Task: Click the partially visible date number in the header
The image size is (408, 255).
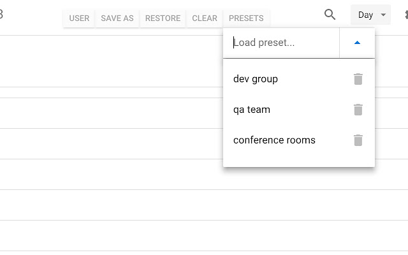Action: click(1, 14)
